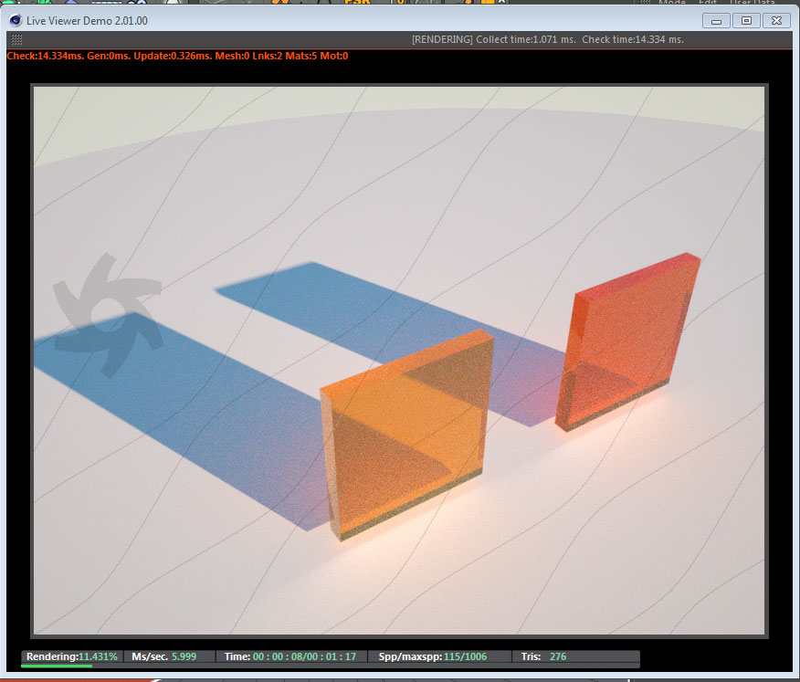The image size is (800, 682).
Task: Maximize the Live Viewer window
Action: click(746, 20)
